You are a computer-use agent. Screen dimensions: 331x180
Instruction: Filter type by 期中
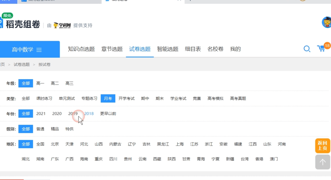pos(145,98)
